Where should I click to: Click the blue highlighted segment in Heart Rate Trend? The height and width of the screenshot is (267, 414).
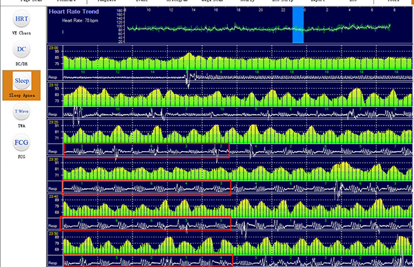point(298,25)
